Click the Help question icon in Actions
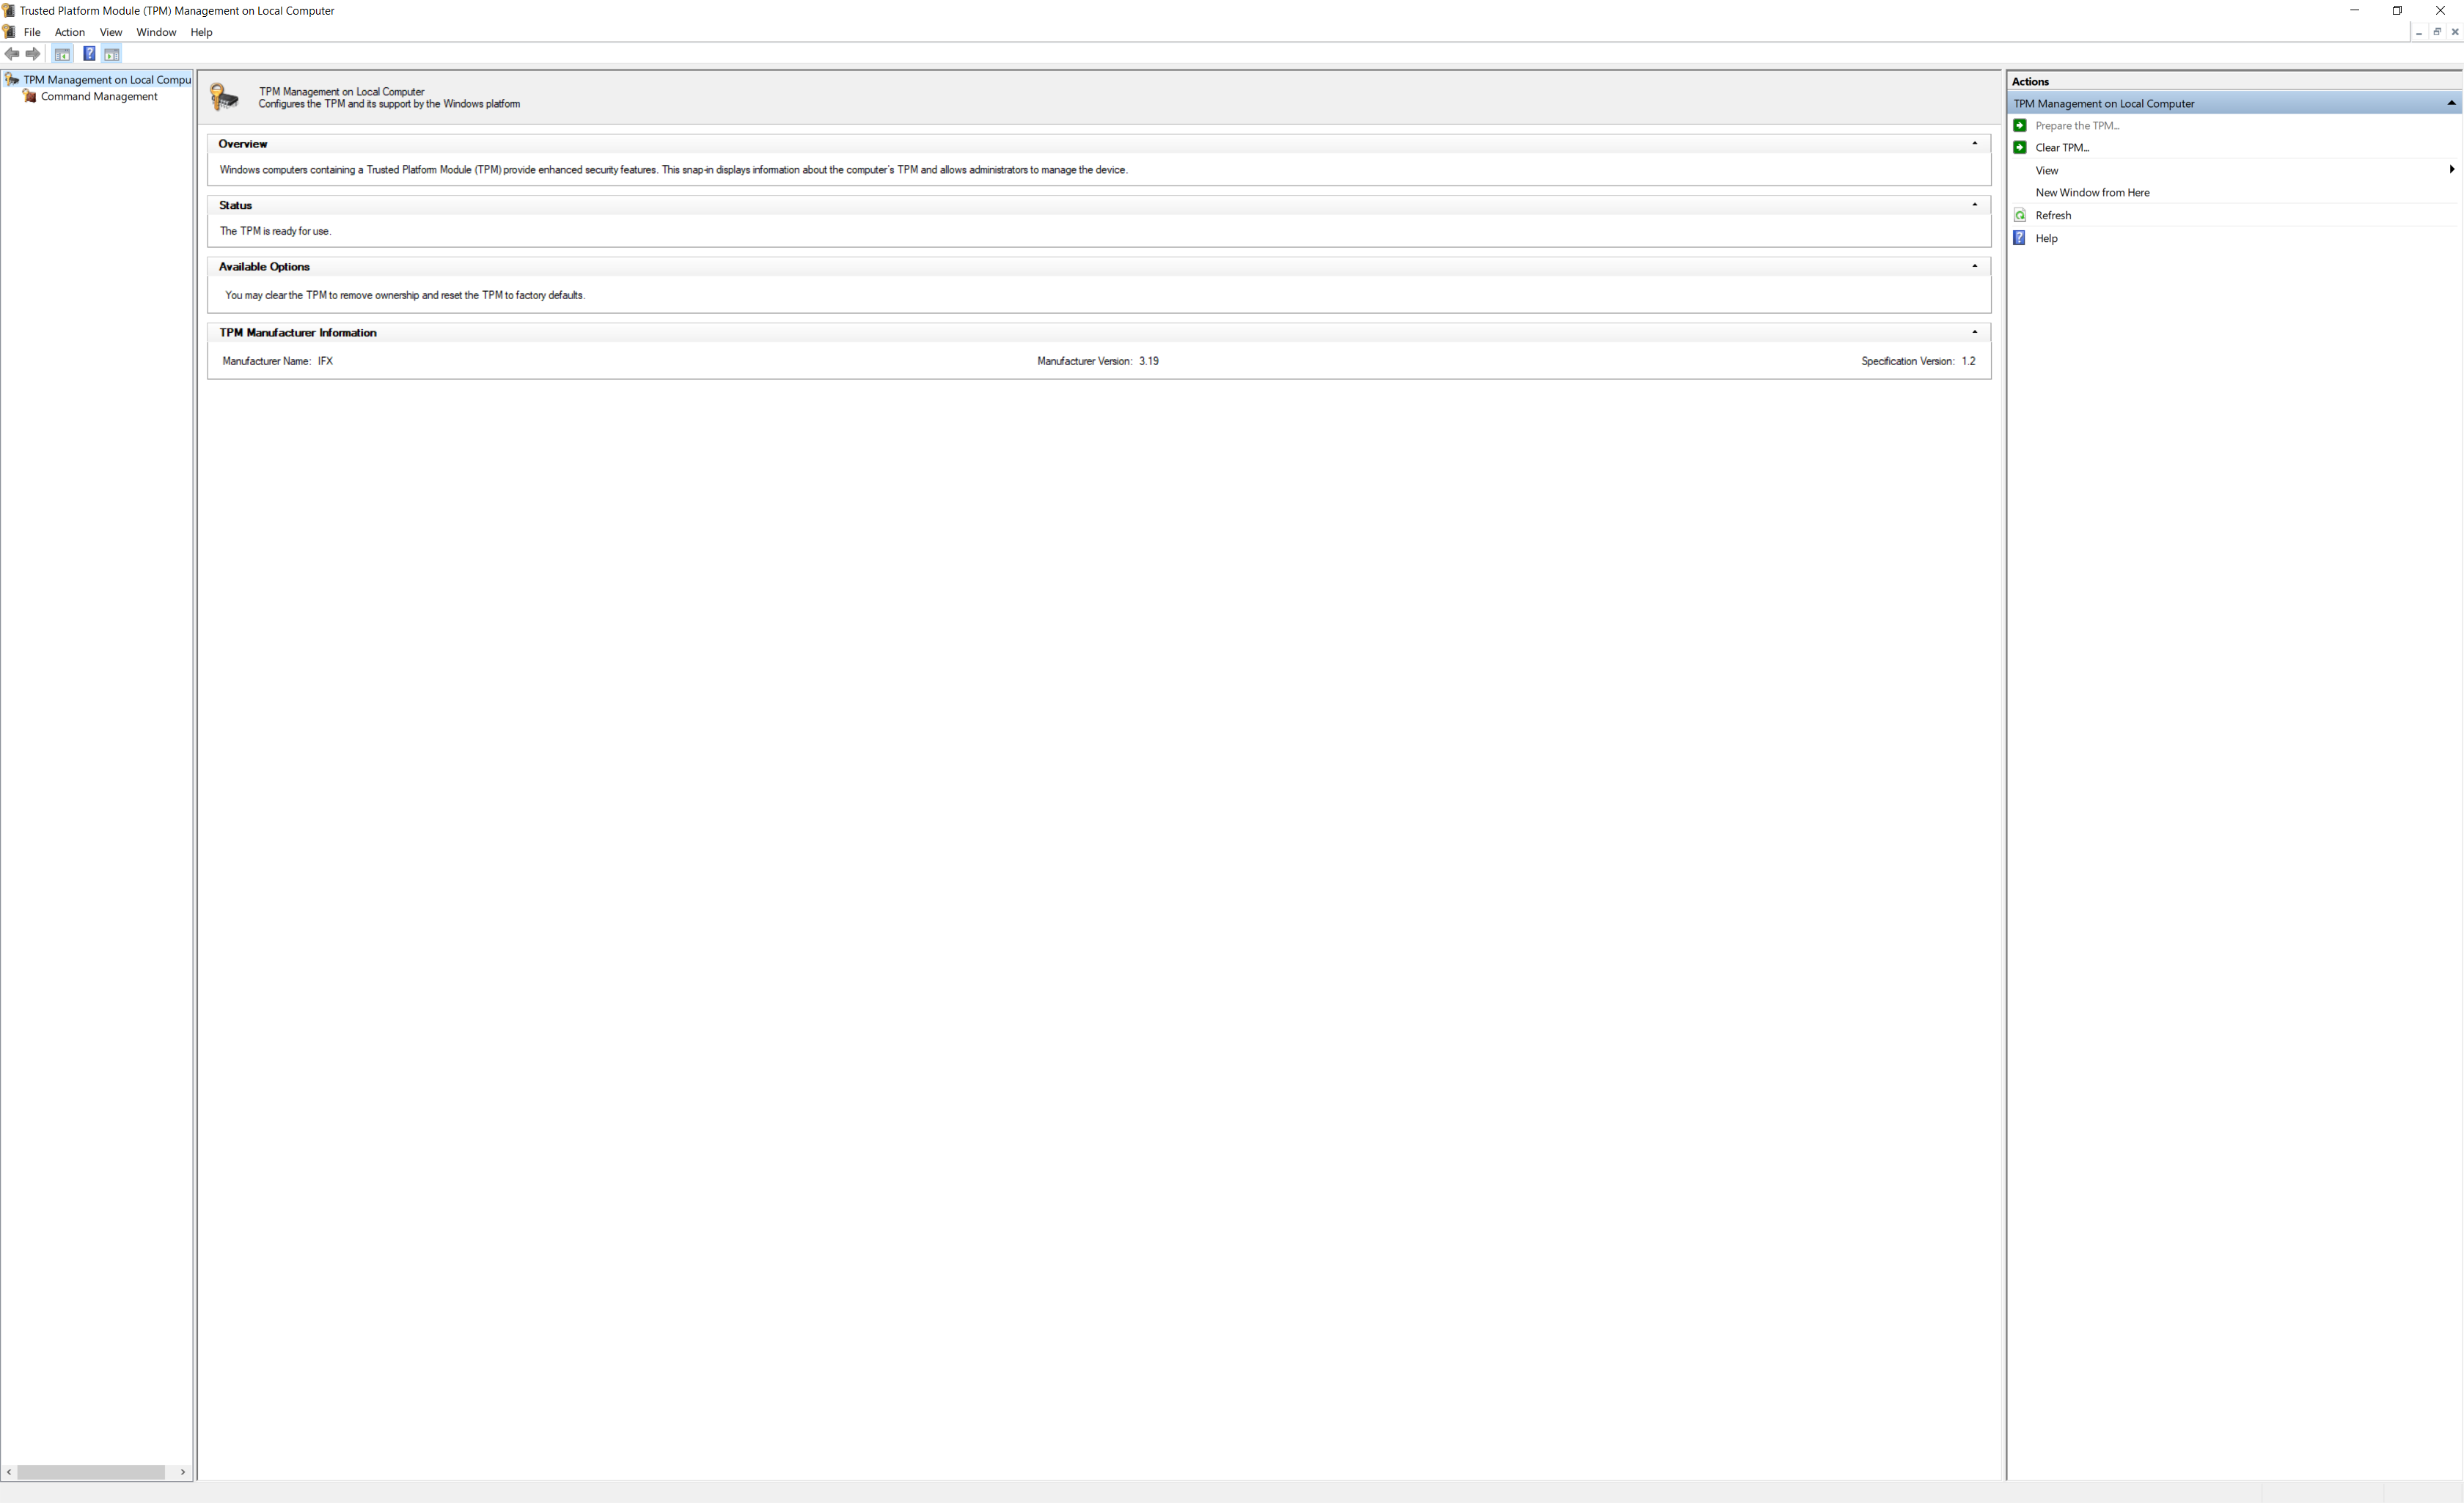The width and height of the screenshot is (2464, 1503). point(2020,239)
